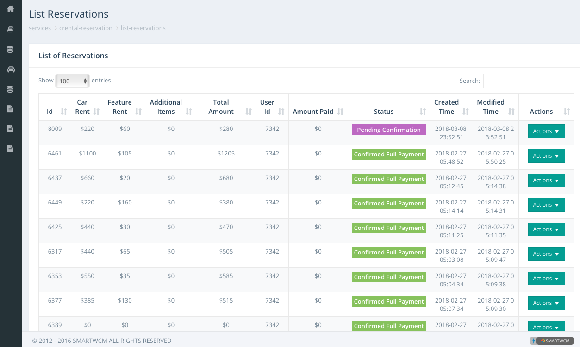Sort by Modified Time column
Screen dimensions: 580x347
(x=495, y=107)
